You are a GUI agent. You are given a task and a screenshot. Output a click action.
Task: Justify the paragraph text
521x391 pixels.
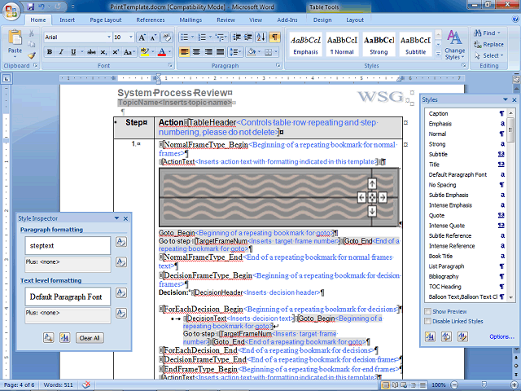click(x=220, y=52)
